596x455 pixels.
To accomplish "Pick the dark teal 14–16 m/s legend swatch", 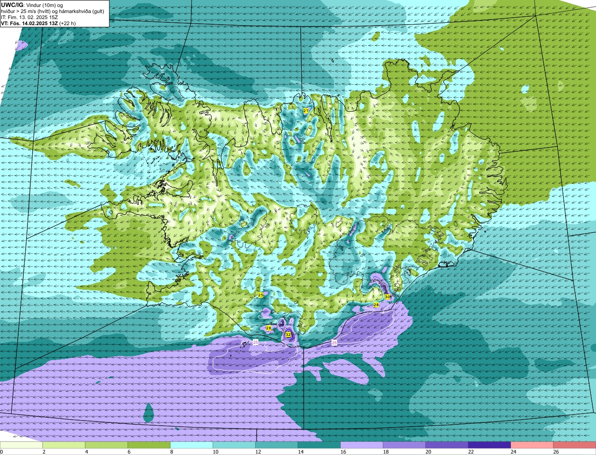I will click(x=319, y=445).
